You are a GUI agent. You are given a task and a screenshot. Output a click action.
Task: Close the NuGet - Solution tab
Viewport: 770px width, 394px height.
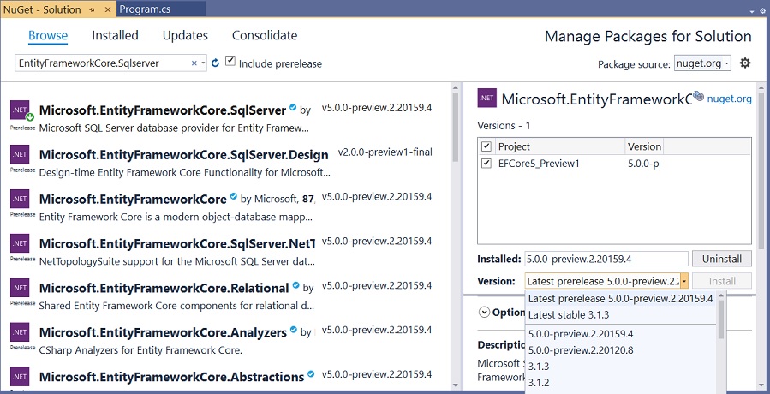(106, 9)
